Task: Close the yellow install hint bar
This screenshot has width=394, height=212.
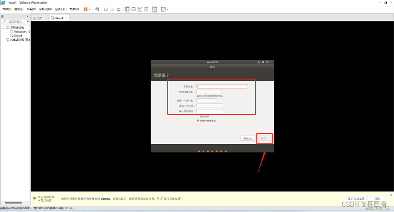Action: click(391, 195)
